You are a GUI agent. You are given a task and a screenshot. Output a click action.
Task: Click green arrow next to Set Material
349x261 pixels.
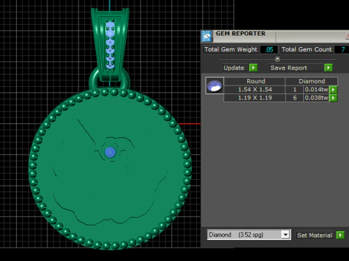tap(340, 235)
